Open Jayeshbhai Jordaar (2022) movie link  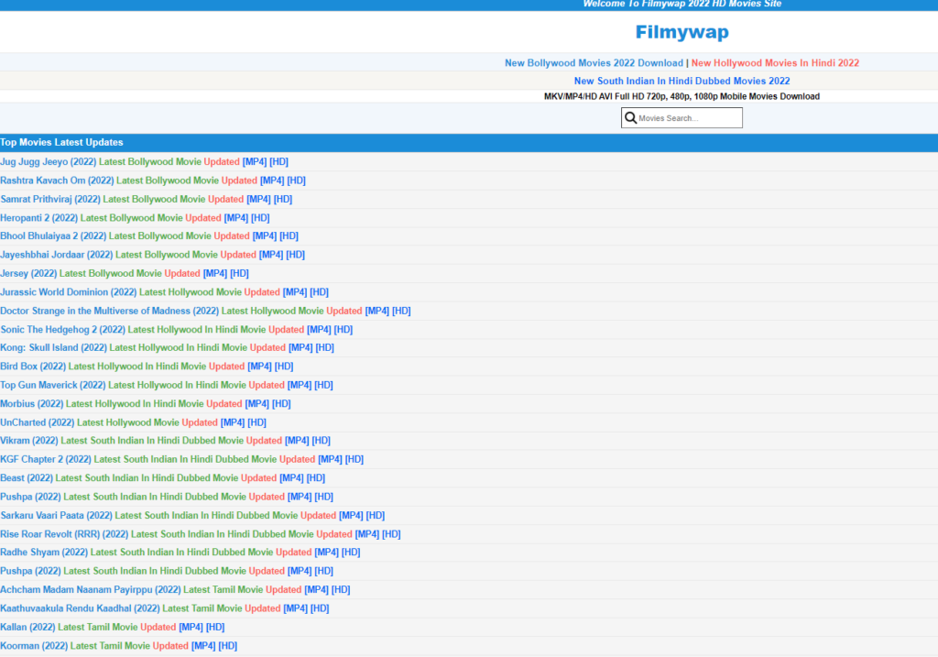coord(153,255)
